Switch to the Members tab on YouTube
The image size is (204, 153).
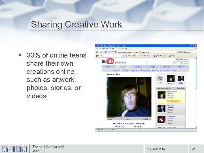coord(167,67)
